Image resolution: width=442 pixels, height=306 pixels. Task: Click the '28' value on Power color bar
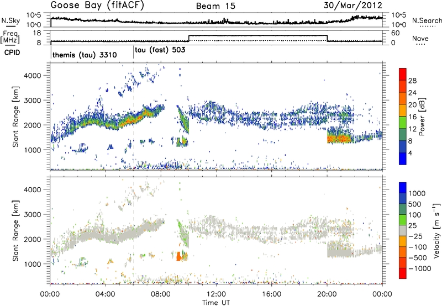(x=412, y=81)
